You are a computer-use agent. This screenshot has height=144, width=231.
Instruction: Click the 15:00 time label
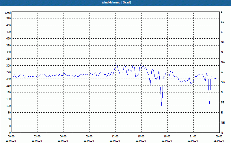pyautogui.click(x=141, y=137)
